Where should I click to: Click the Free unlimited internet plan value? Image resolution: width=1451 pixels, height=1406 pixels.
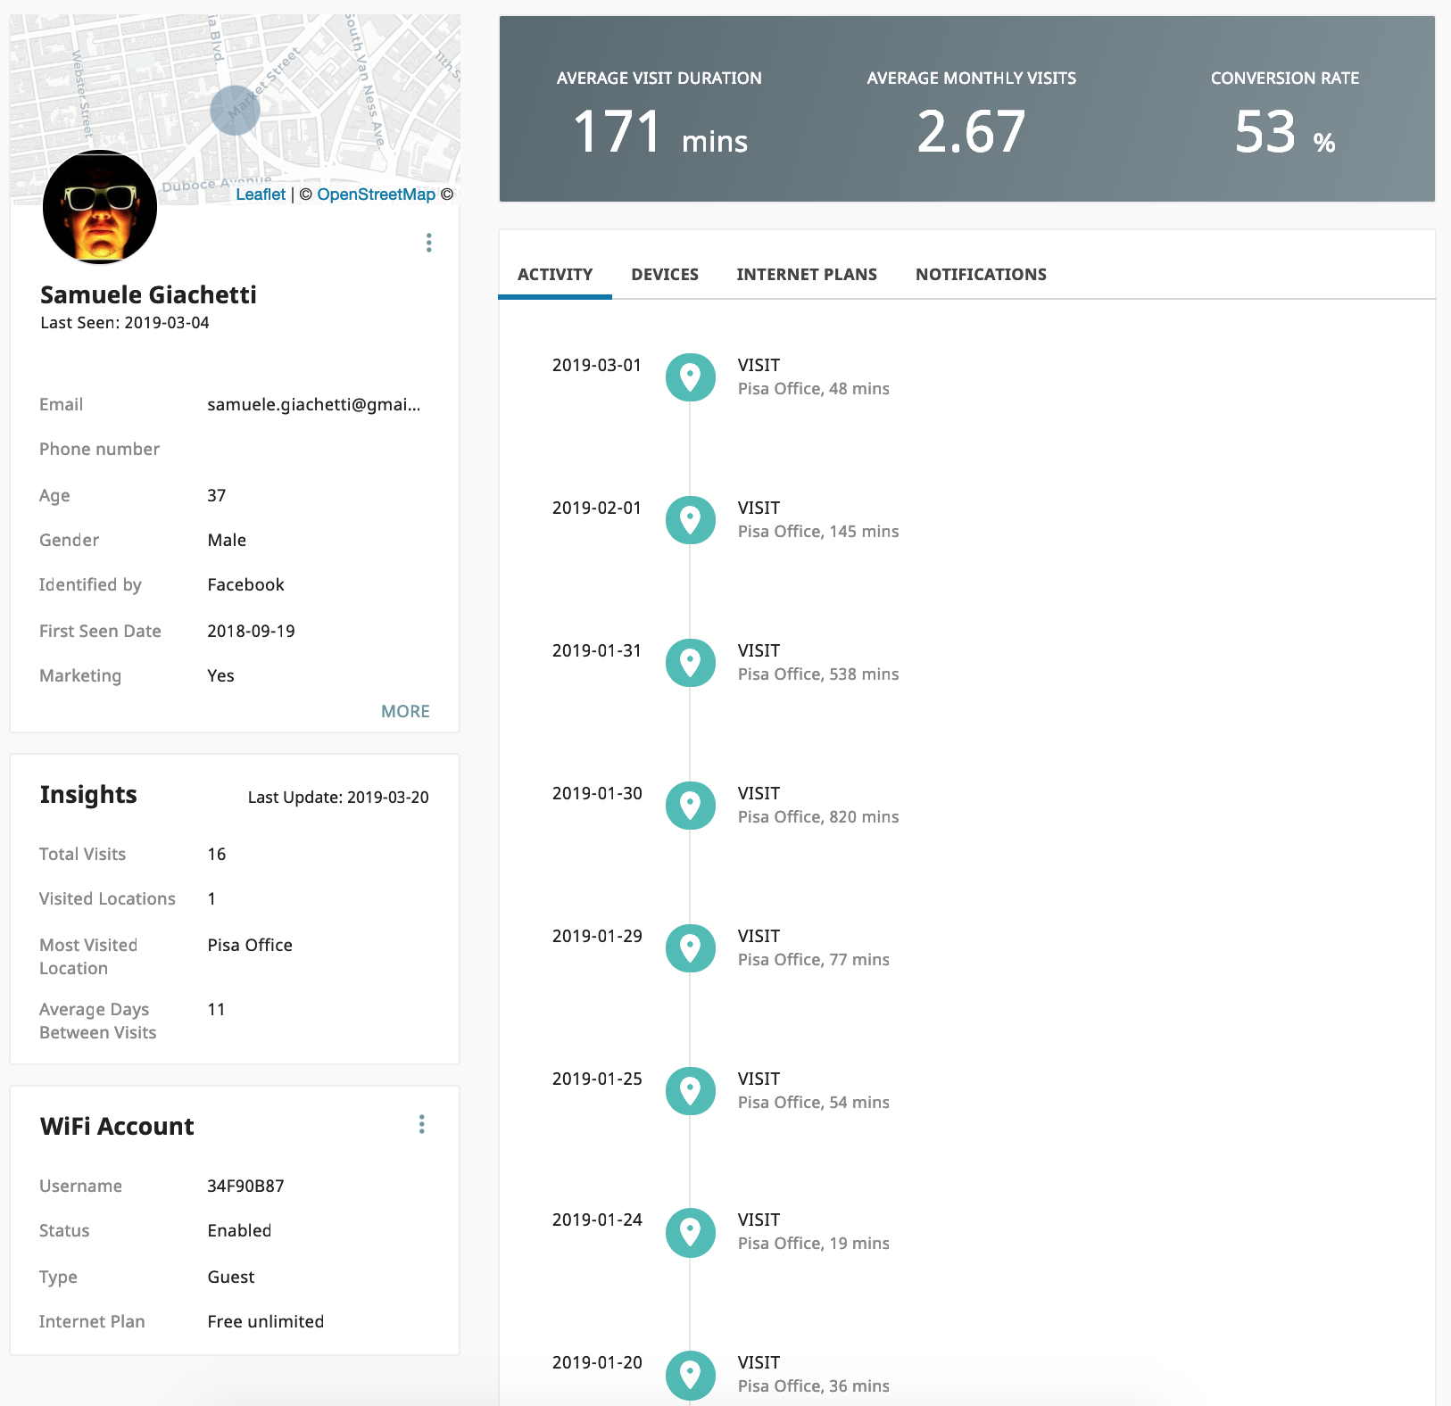click(266, 1321)
